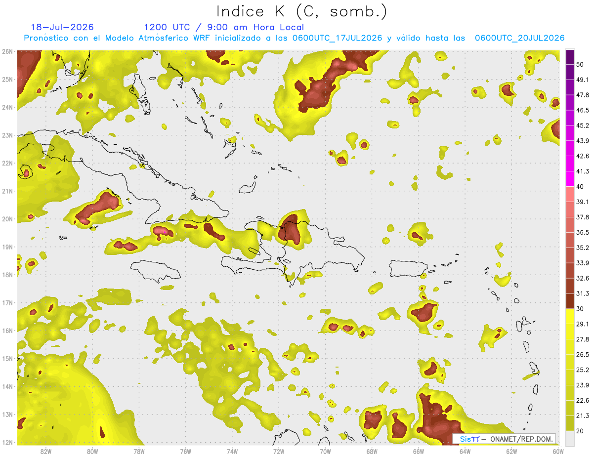Click longitude axis label '68W'
This screenshot has width=593, height=458.
tap(372, 451)
